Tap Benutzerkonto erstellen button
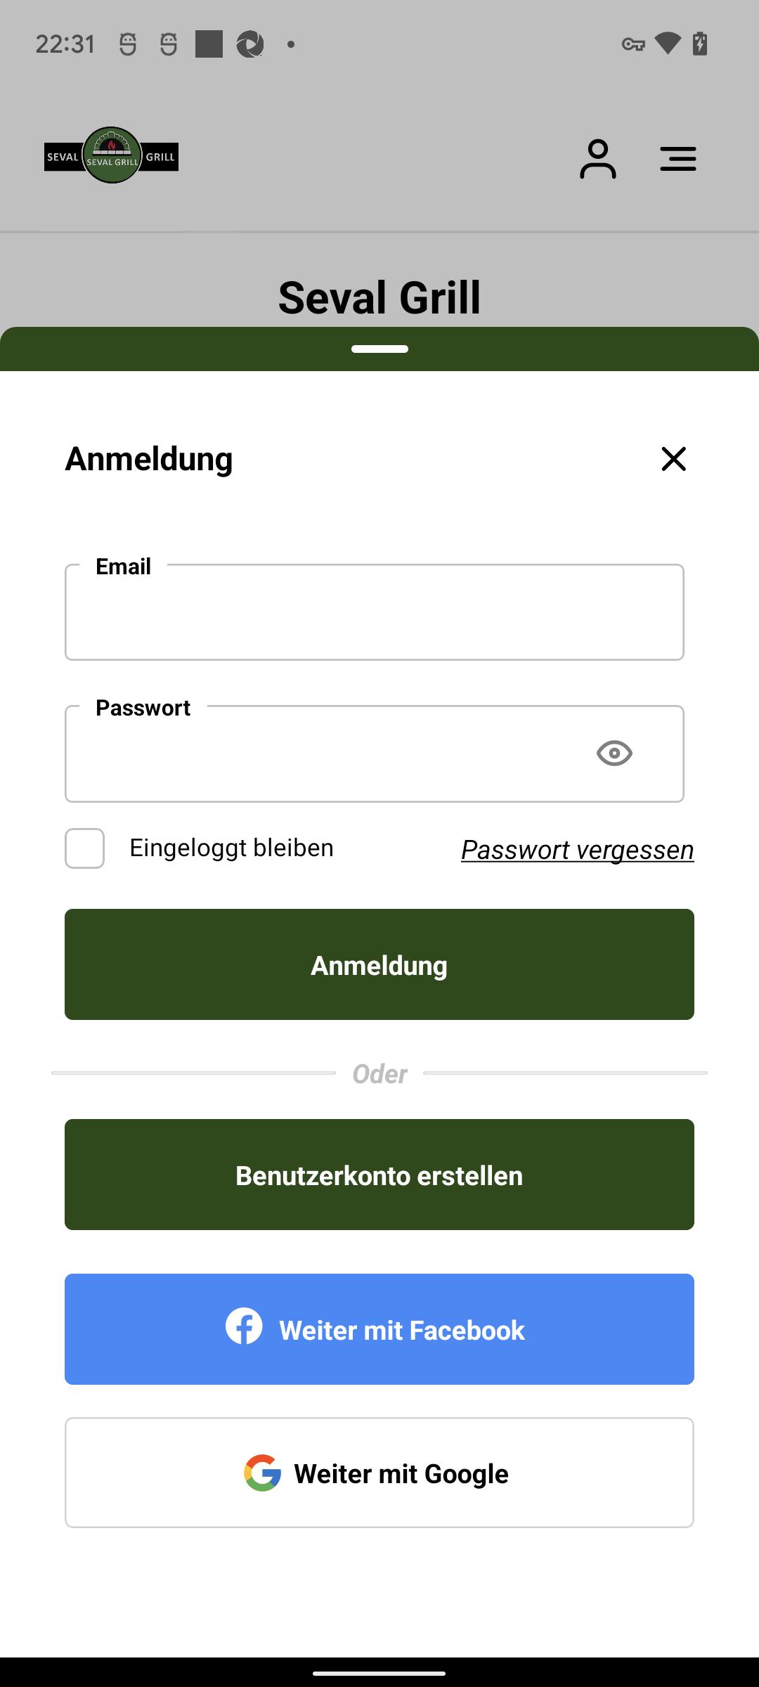759x1687 pixels. 379,1175
